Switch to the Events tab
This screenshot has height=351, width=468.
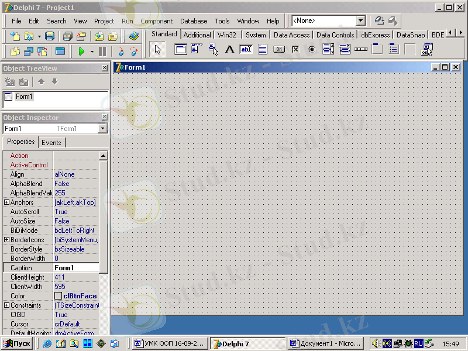pos(51,142)
